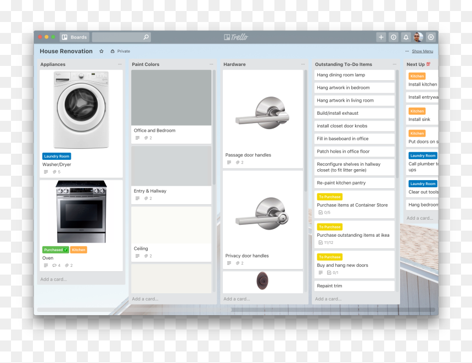Viewport: 472px width, 363px height.
Task: Open the Paint Colors list options menu
Action: [x=211, y=64]
